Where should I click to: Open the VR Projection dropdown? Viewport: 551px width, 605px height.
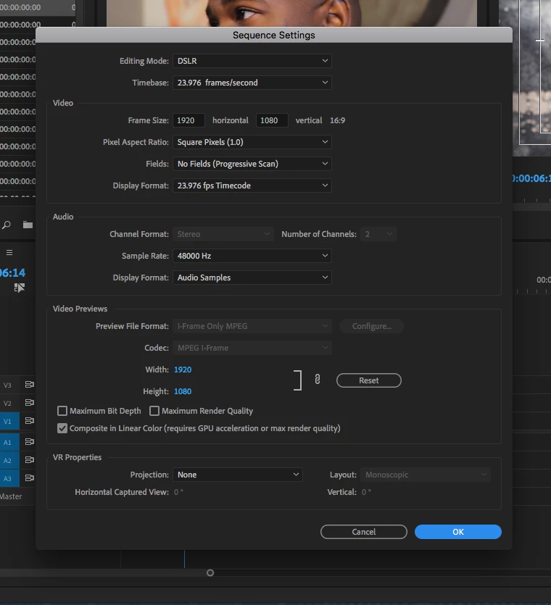[x=238, y=475]
